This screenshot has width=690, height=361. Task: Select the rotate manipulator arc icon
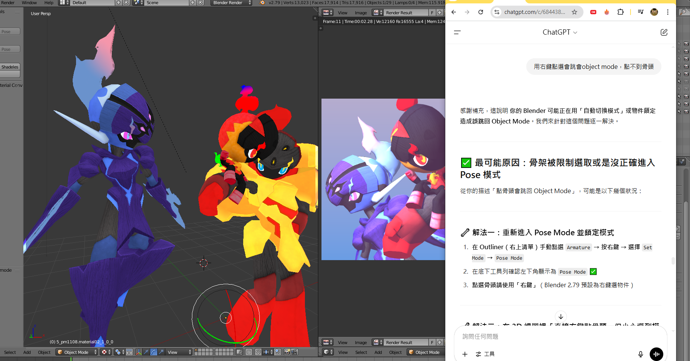point(154,352)
